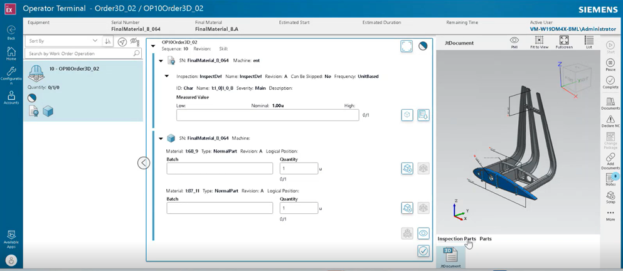Toggle PMI visibility eye icon

[x=514, y=40]
